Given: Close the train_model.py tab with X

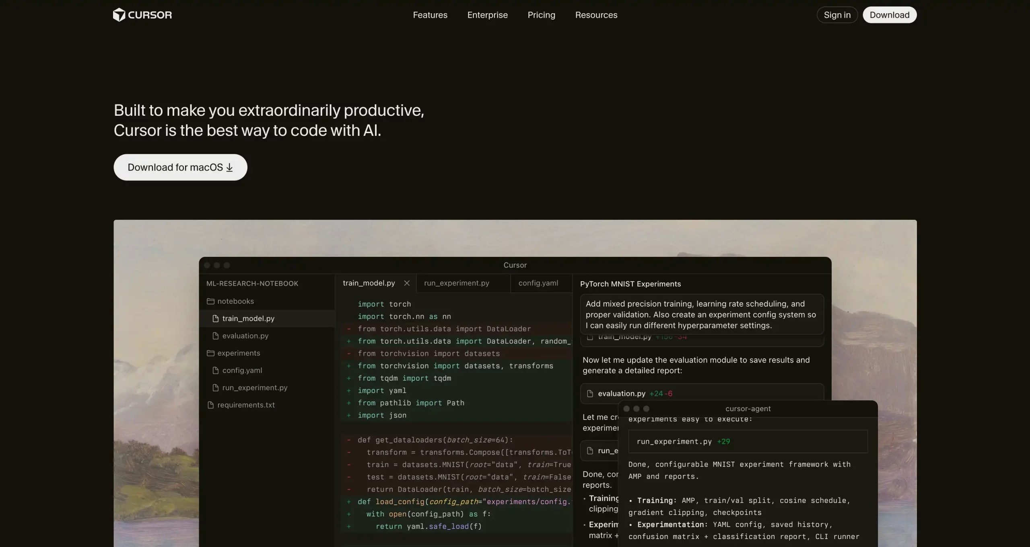Looking at the screenshot, I should (x=407, y=283).
